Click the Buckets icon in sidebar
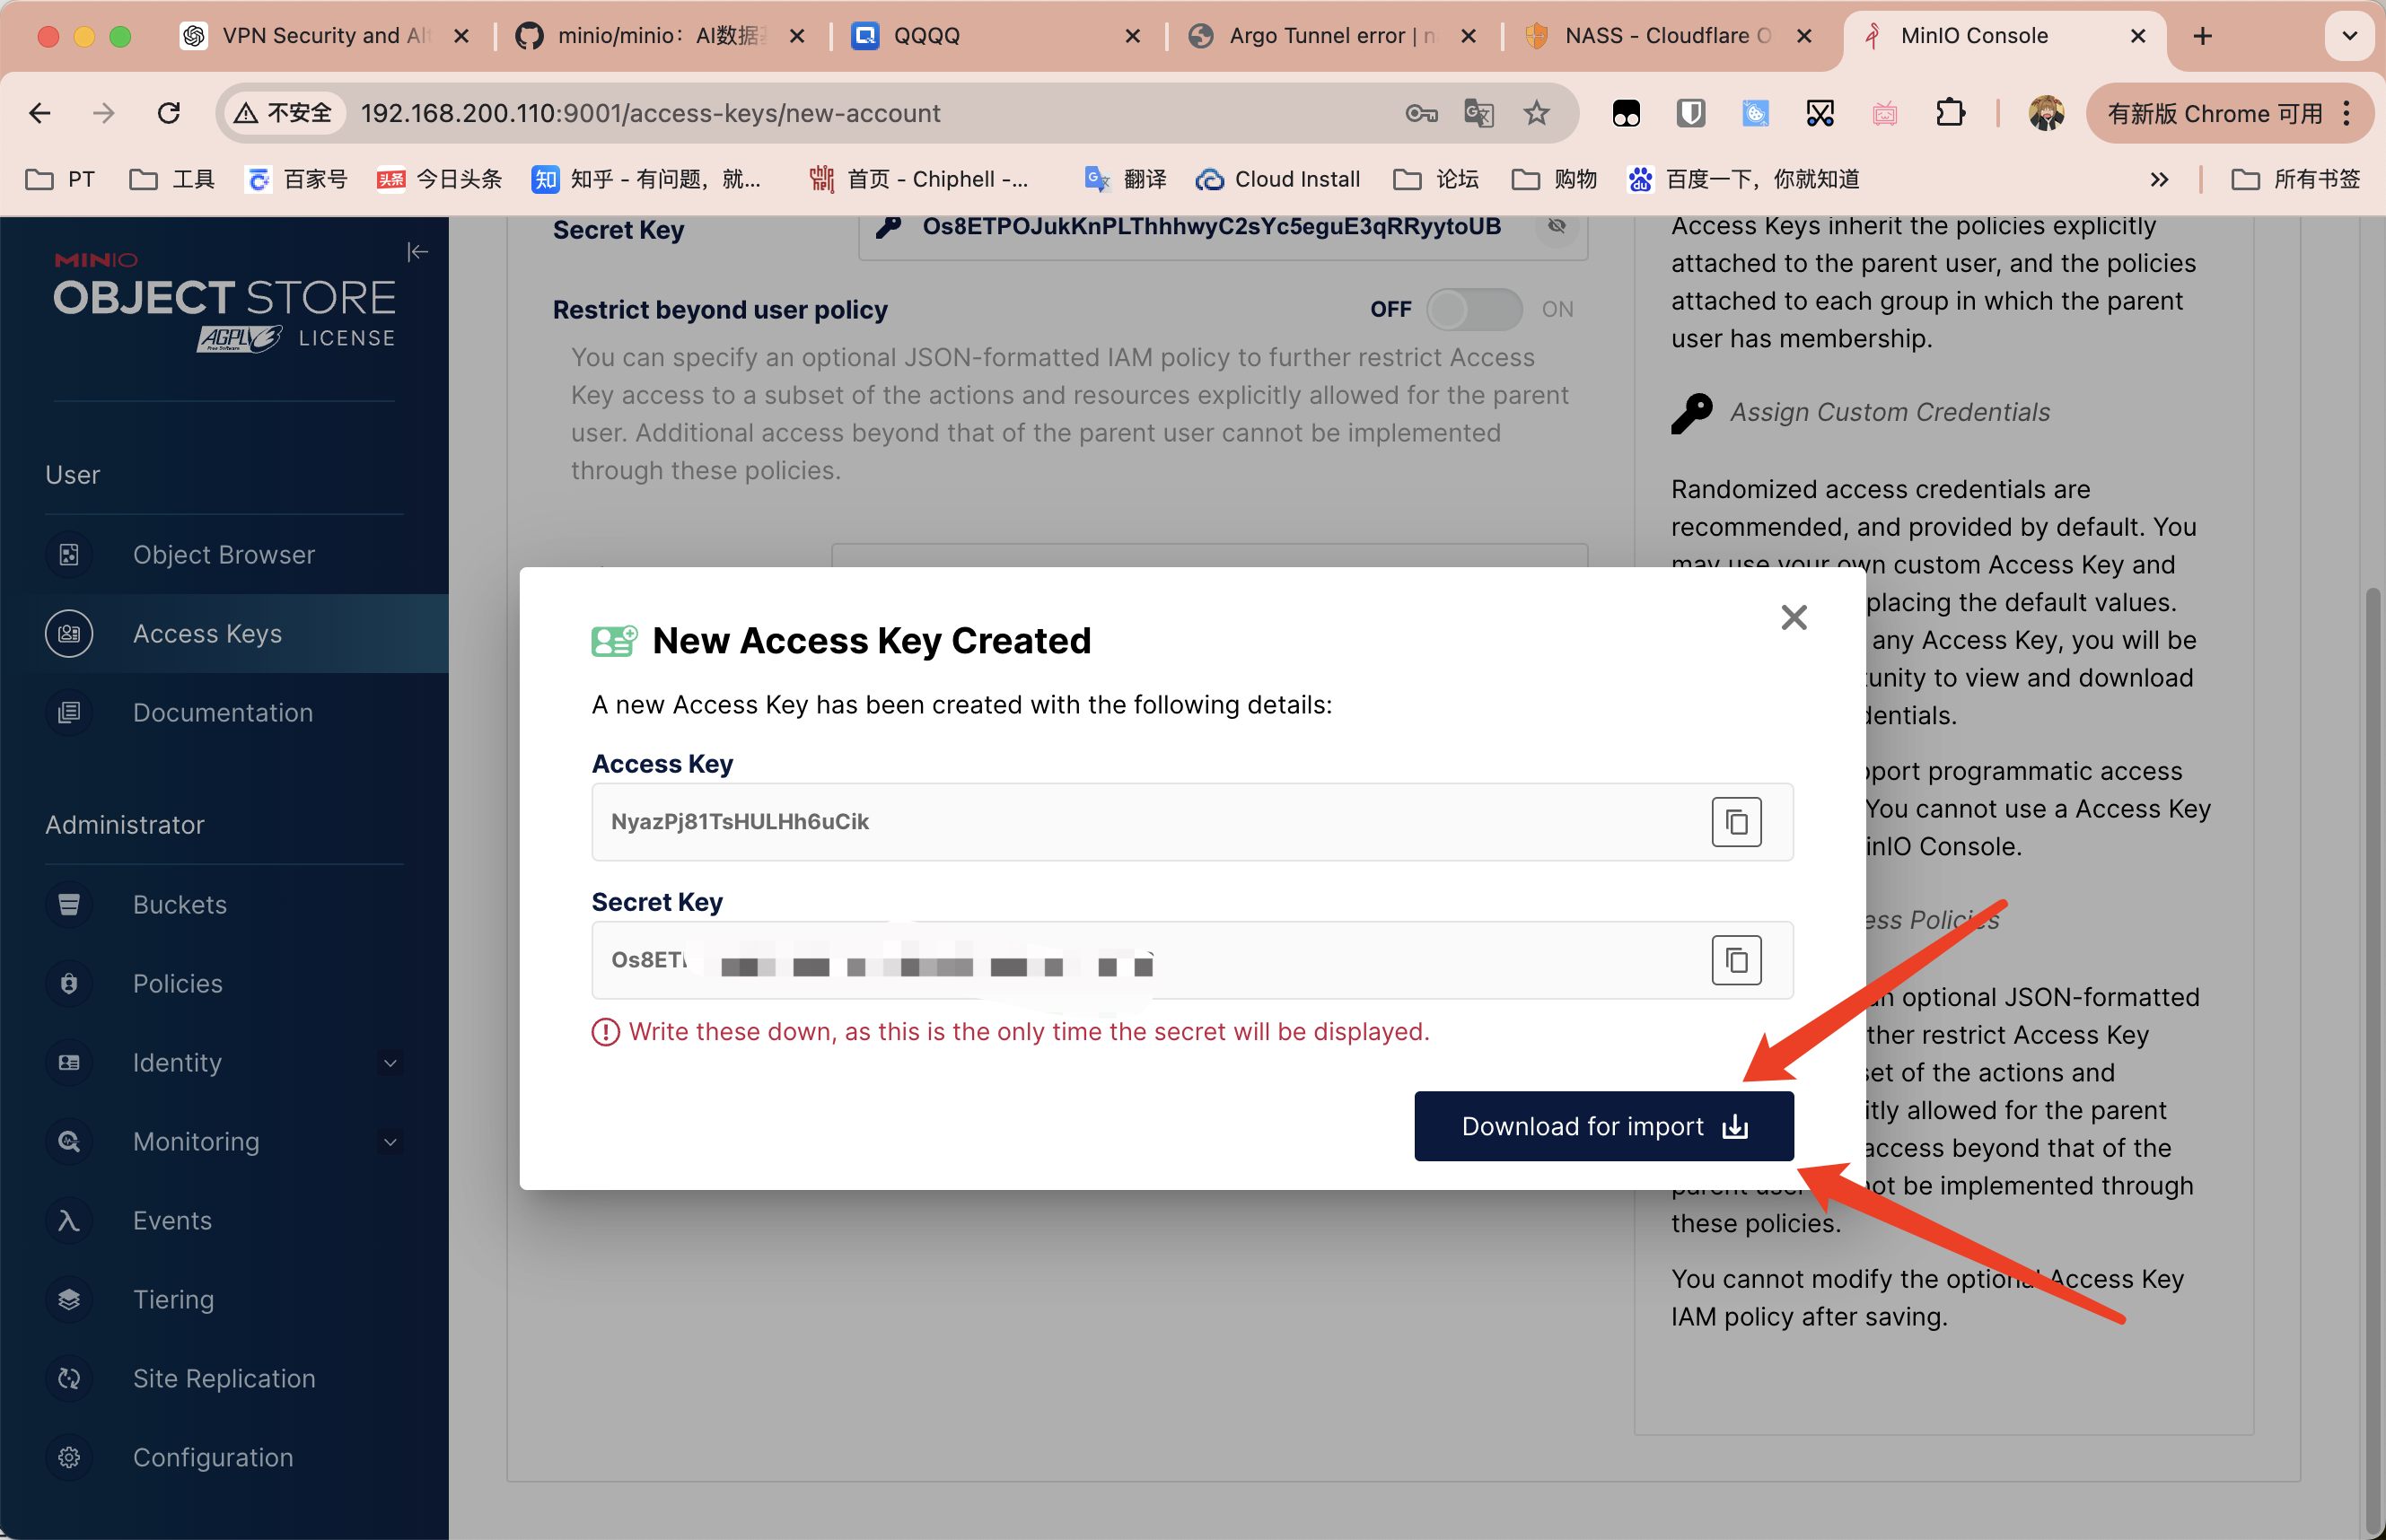2386x1540 pixels. pyautogui.click(x=65, y=904)
